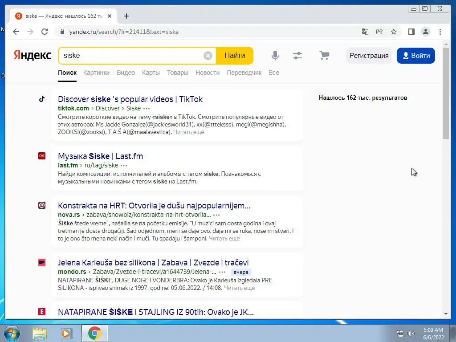Open search settings sliders icon
The image size is (456, 342).
point(297,55)
